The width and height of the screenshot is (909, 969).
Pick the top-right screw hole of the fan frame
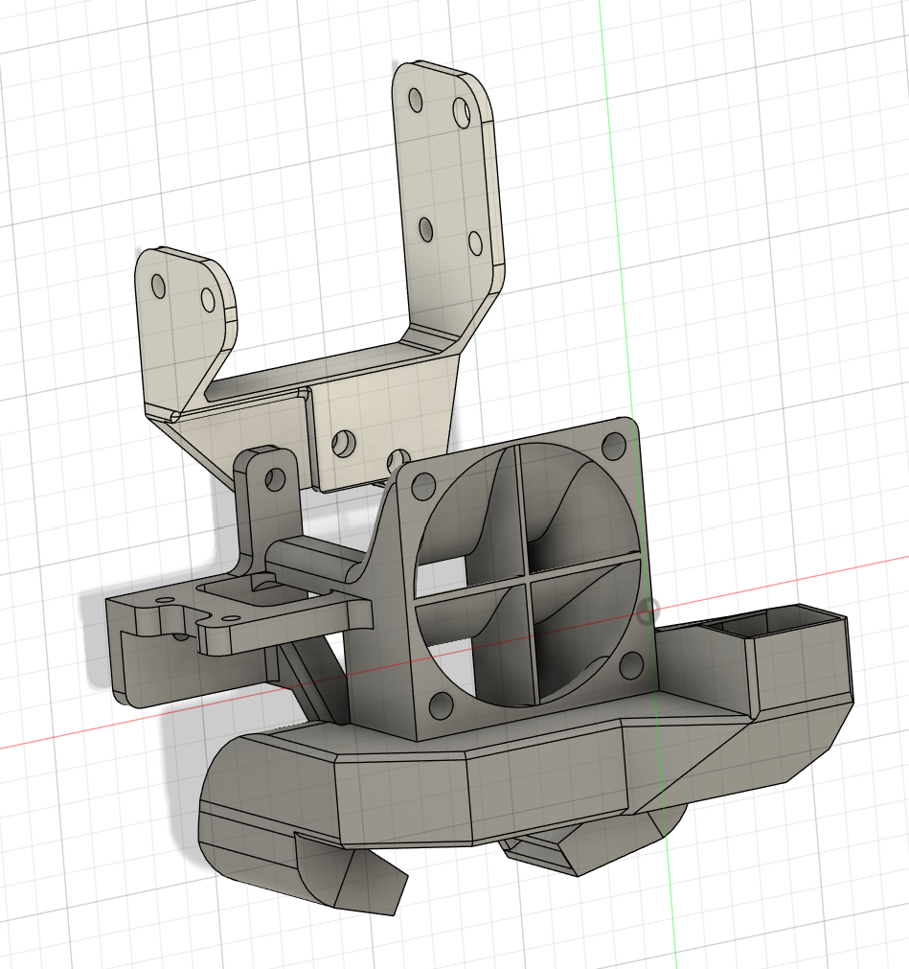613,445
